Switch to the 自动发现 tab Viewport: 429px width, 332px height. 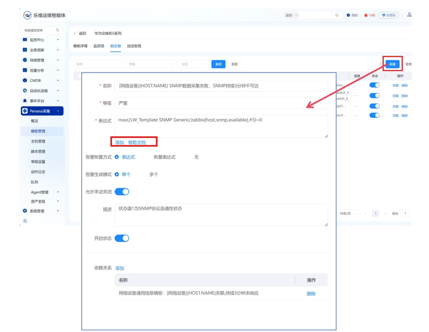(x=134, y=46)
